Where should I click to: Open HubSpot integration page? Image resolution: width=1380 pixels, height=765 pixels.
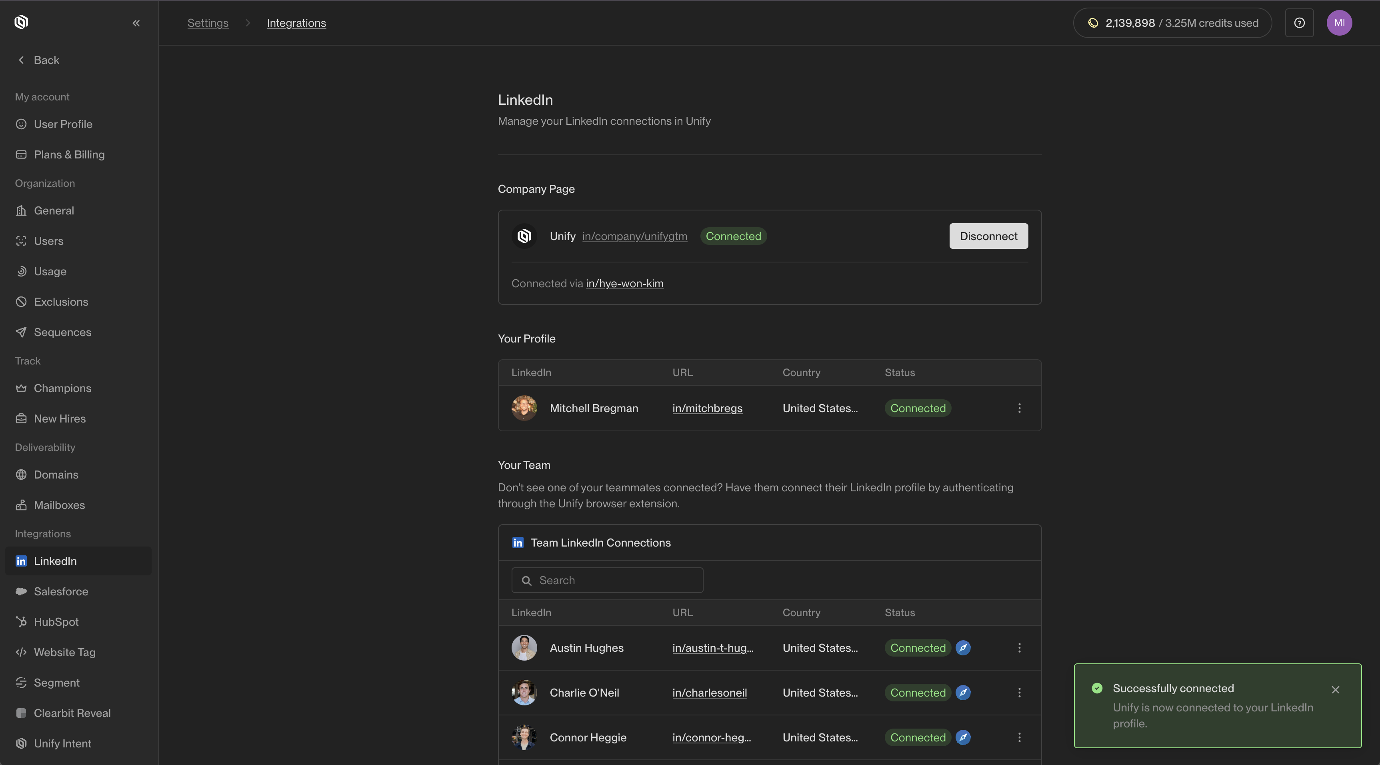click(56, 622)
